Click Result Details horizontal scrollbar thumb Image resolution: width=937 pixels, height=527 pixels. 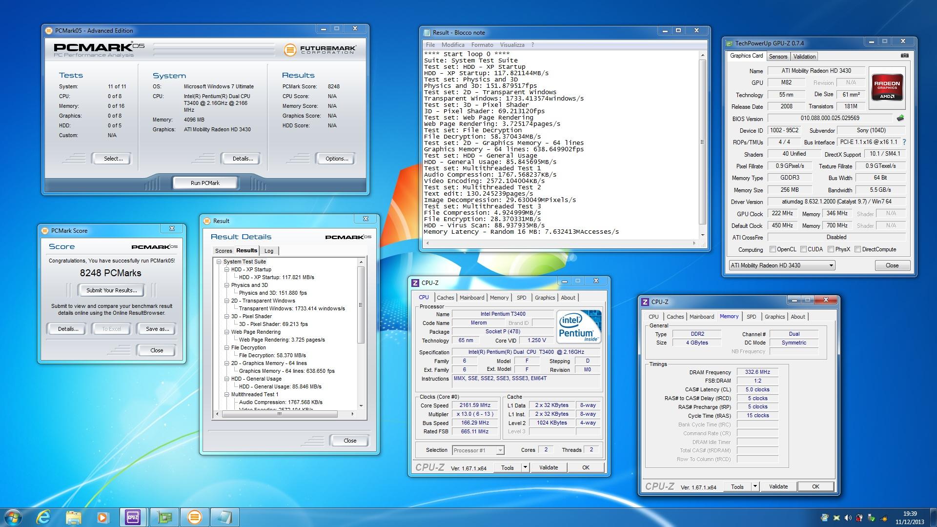(280, 414)
